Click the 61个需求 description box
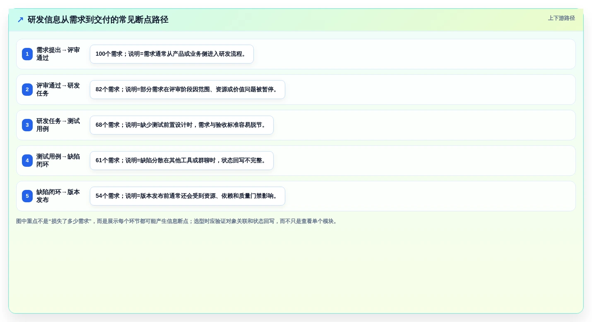Screen dimensions: 592x322 (182, 161)
